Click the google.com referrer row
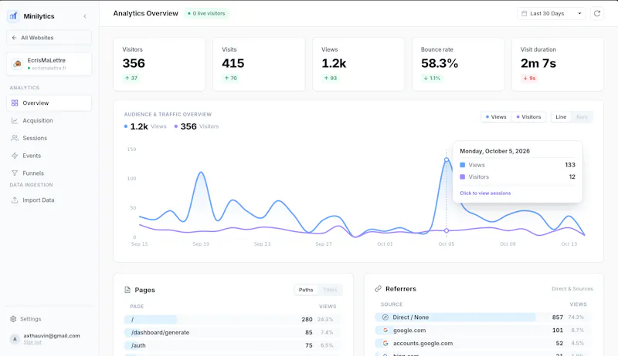The width and height of the screenshot is (618, 356). tap(484, 330)
